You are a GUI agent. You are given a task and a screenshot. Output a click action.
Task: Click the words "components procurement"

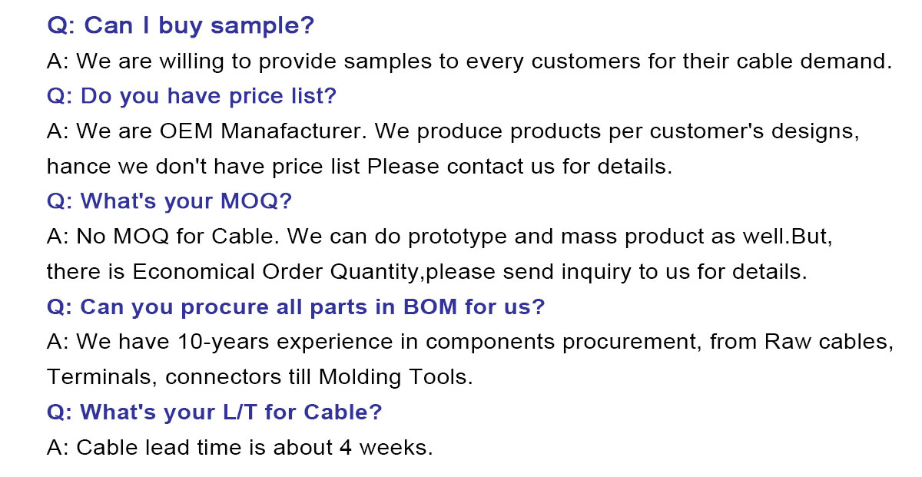[540, 342]
